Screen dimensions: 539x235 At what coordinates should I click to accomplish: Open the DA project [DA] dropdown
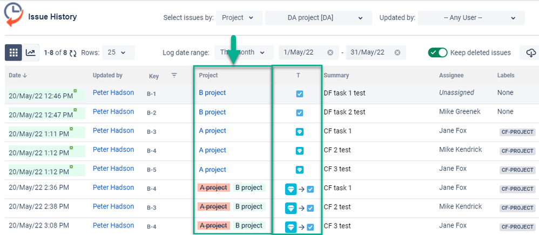(318, 18)
